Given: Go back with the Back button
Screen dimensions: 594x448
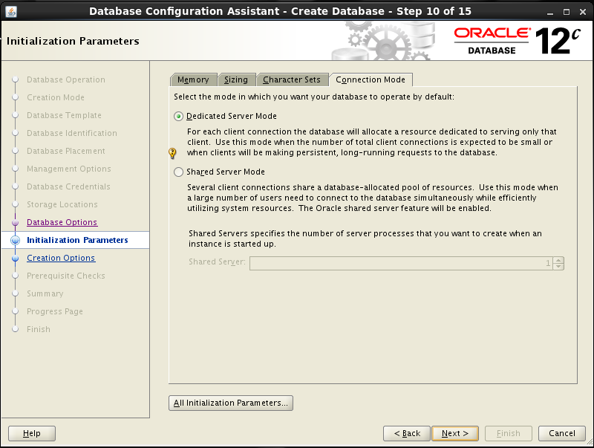Looking at the screenshot, I should click(x=407, y=433).
